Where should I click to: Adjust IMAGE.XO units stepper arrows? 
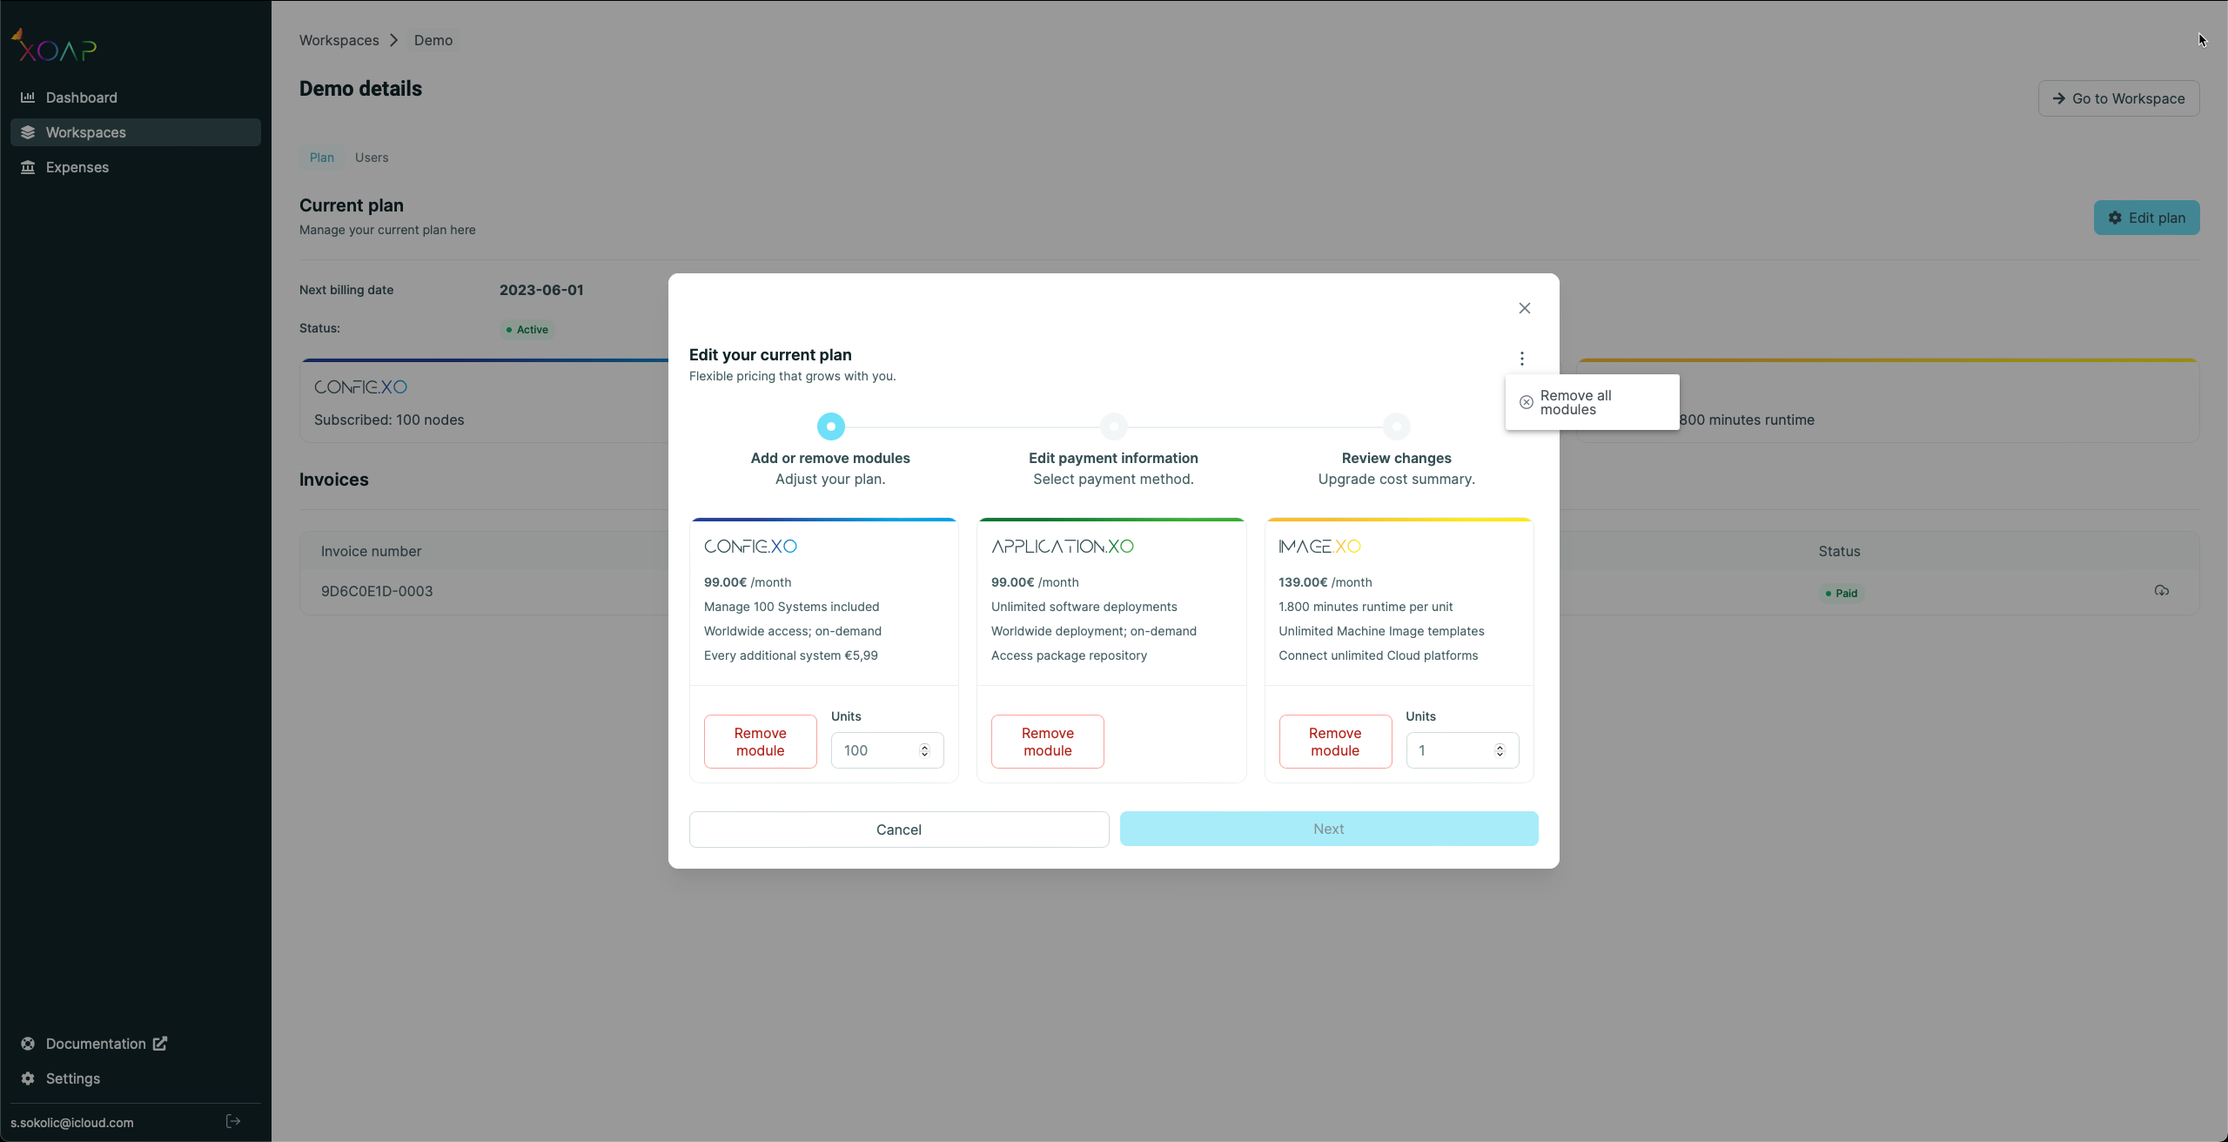coord(1500,750)
